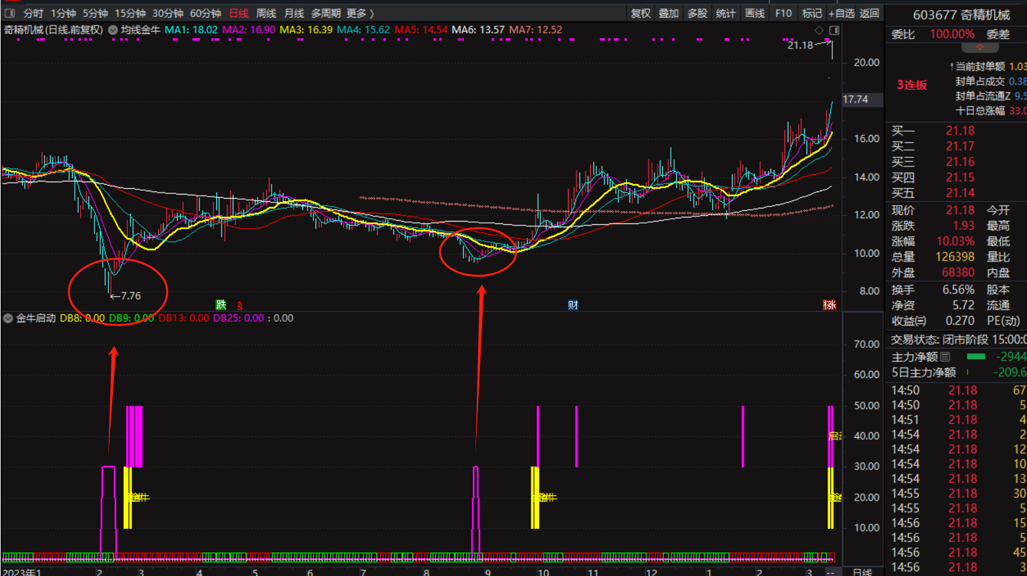Viewport: 1027px width, 576px height.
Task: Expand the 均线金牛 indicator dropdown
Action: coord(113,30)
